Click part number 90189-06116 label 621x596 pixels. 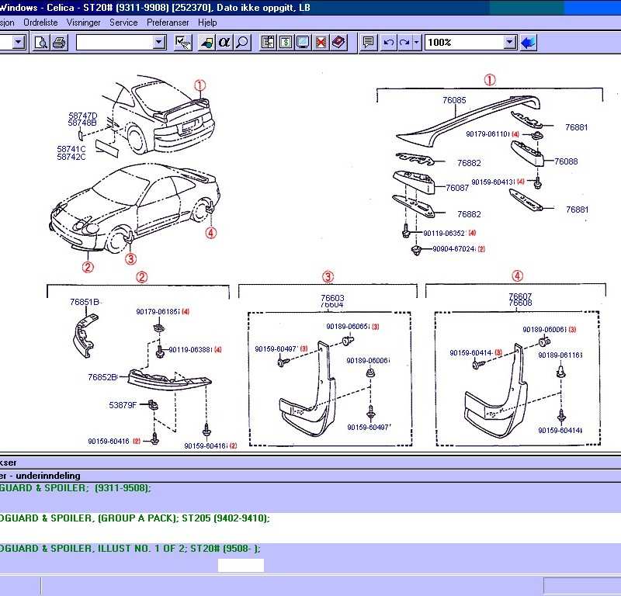(560, 355)
